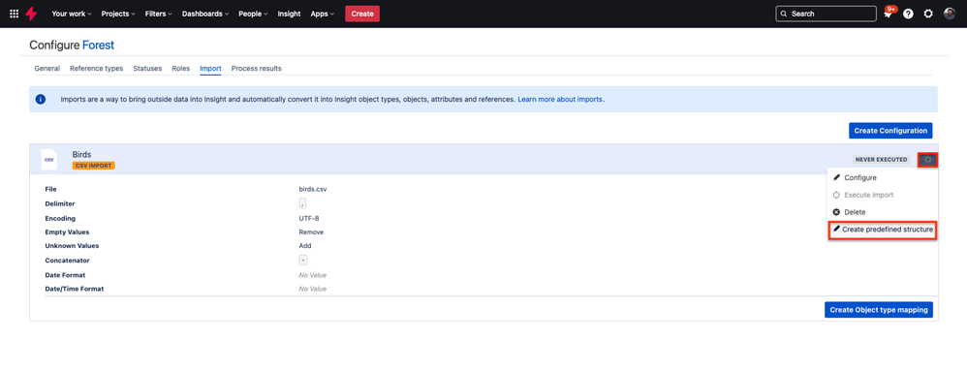Open Insight in the top navigation
Screen dimensions: 967x370
point(290,14)
